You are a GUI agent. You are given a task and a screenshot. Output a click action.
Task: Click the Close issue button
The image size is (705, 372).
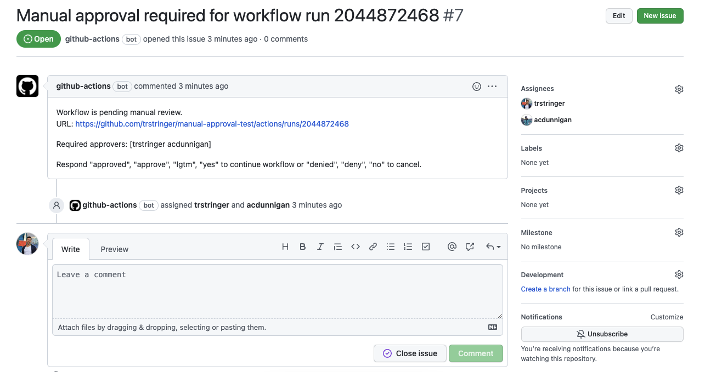coord(410,353)
